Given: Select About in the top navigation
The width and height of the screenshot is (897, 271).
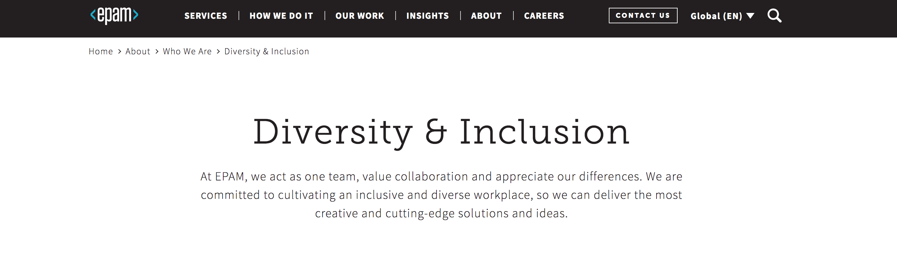Looking at the screenshot, I should point(486,16).
